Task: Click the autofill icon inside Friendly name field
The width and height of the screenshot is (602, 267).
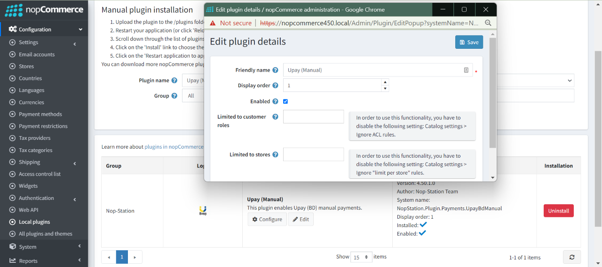Action: (466, 70)
